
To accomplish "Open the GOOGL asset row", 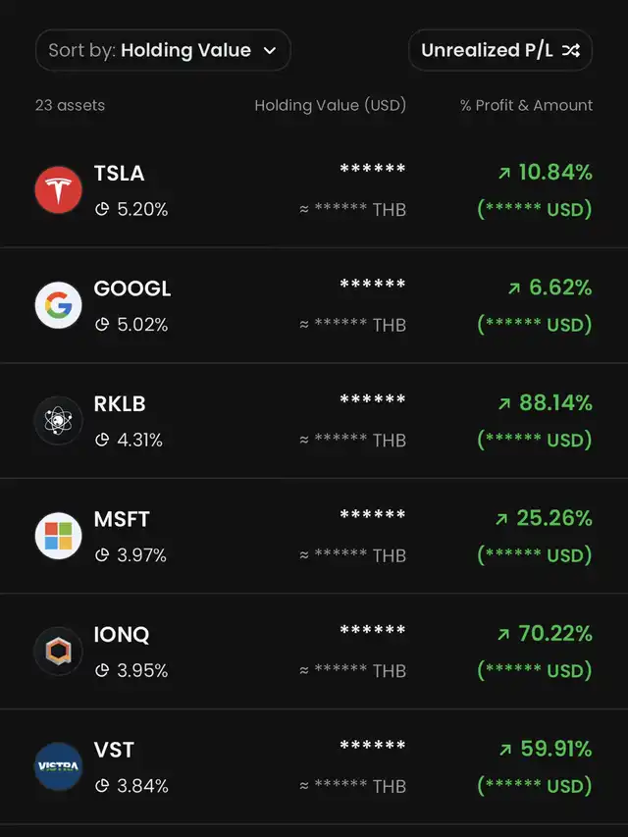I will [x=314, y=305].
